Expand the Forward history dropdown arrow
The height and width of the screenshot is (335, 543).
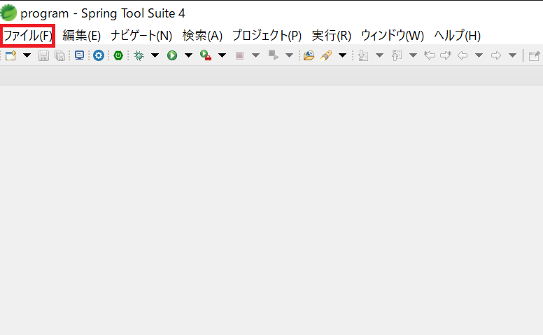(x=512, y=55)
